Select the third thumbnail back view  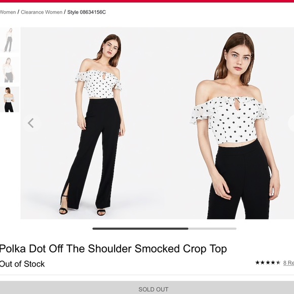[x=9, y=99]
